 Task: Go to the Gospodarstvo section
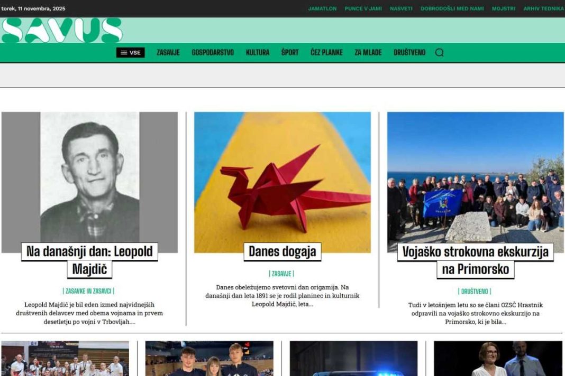213,52
